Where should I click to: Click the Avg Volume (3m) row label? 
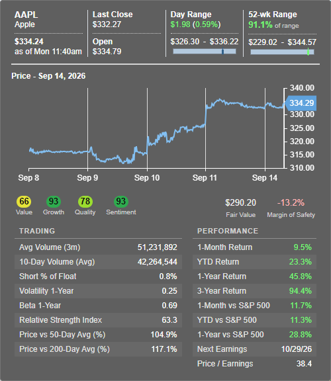click(x=50, y=247)
